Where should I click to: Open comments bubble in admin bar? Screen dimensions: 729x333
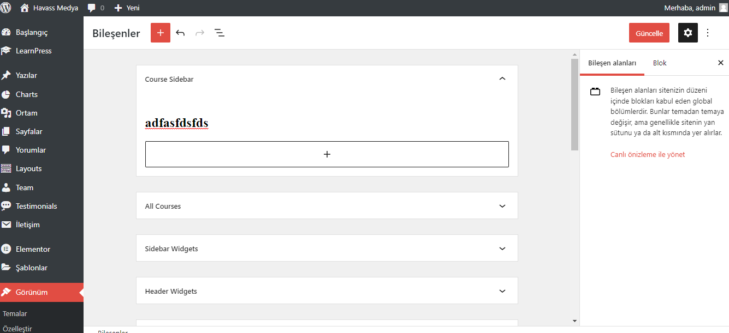(x=96, y=8)
